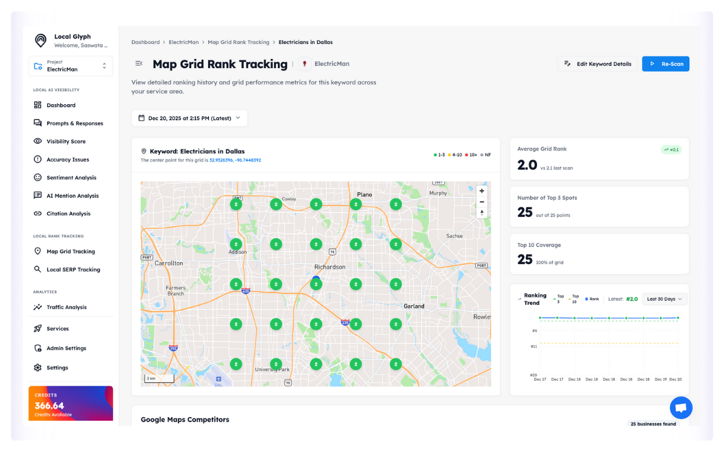Open the Last 30 Days range dropdown
Image resolution: width=724 pixels, height=452 pixels.
tap(664, 299)
